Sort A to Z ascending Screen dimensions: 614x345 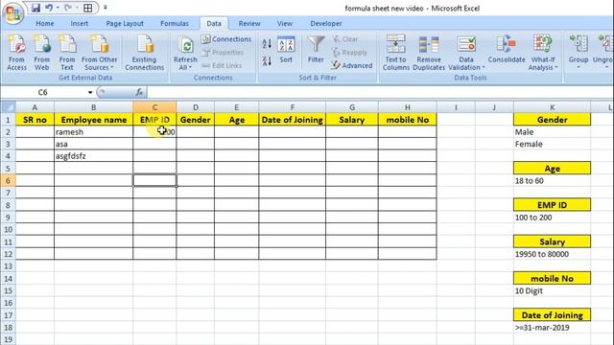pos(267,44)
